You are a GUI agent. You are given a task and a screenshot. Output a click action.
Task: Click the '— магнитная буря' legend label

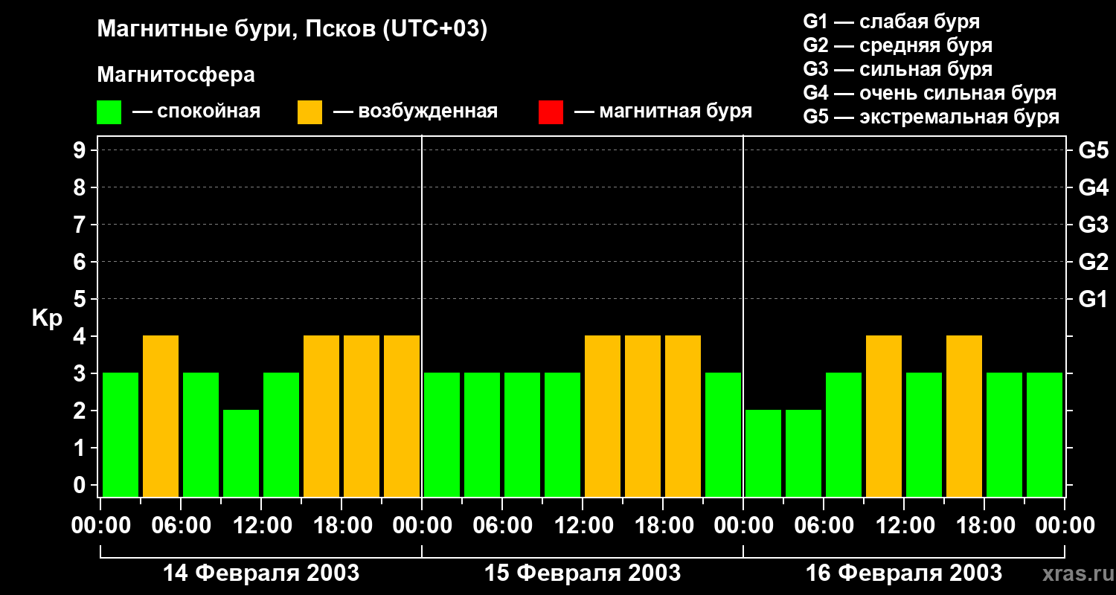pos(663,112)
